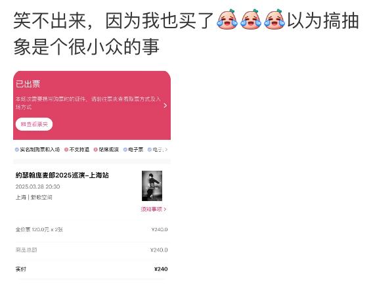The width and height of the screenshot is (373, 291).
Task: Click the check icon beside 电子票
Action: click(125, 150)
